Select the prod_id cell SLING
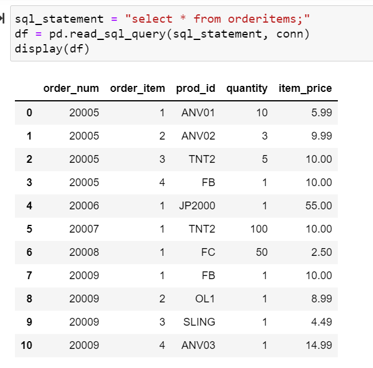373x368 pixels. point(199,322)
